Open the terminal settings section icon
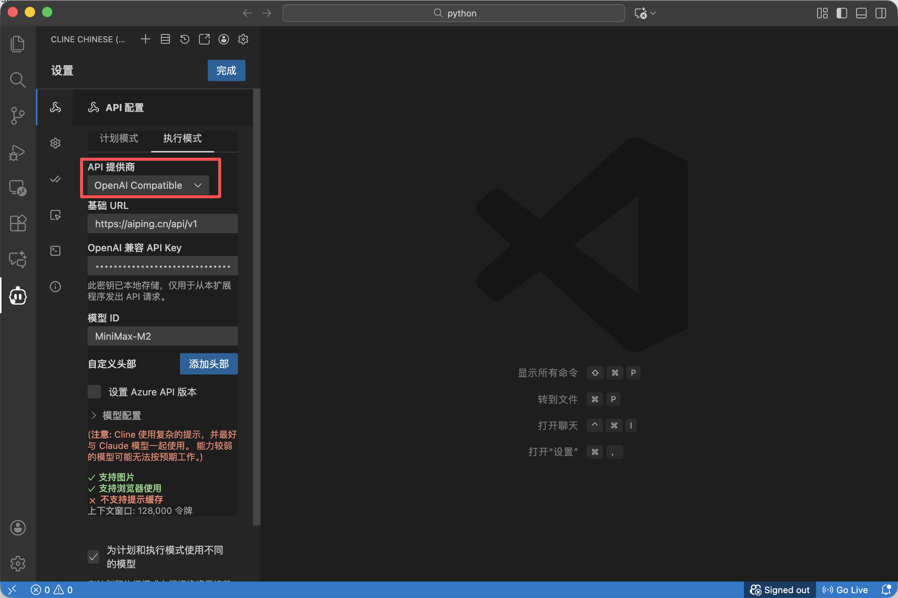The image size is (898, 598). click(x=55, y=250)
